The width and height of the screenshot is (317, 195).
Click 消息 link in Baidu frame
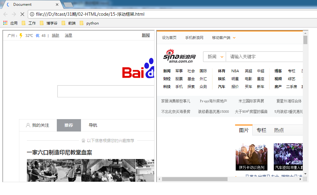[x=68, y=35]
